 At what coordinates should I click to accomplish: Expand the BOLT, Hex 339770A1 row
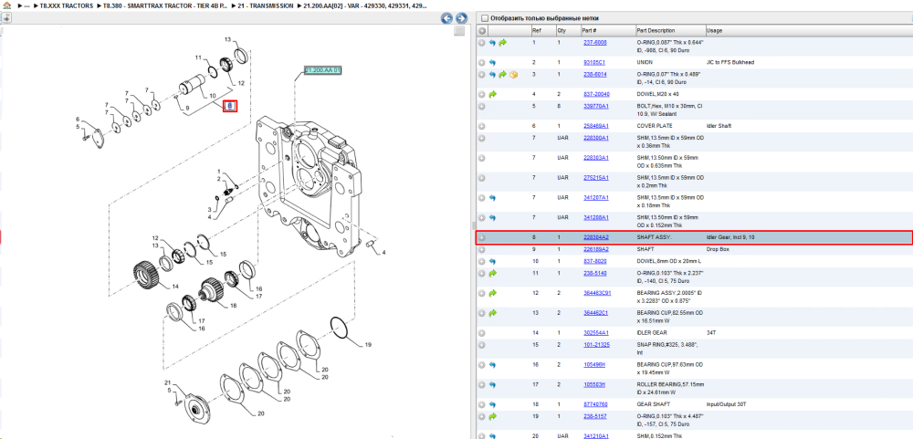pos(482,107)
